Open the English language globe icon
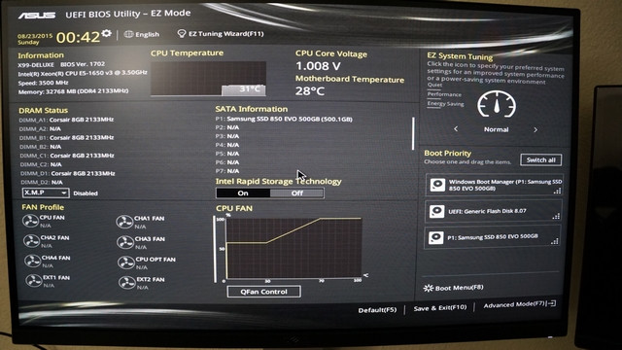Screen dimensions: 622x350 point(128,34)
